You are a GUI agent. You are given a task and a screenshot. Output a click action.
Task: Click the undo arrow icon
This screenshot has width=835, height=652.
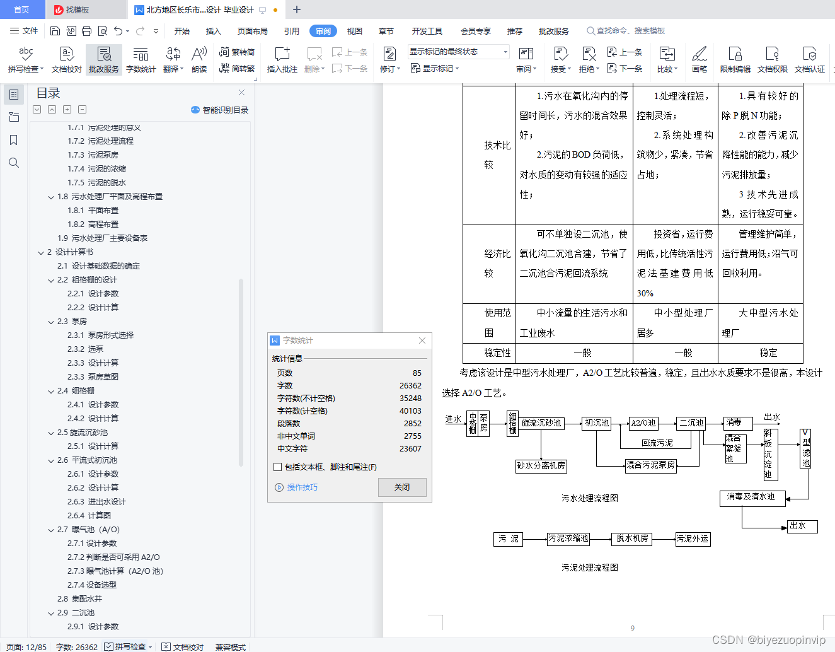coord(118,31)
